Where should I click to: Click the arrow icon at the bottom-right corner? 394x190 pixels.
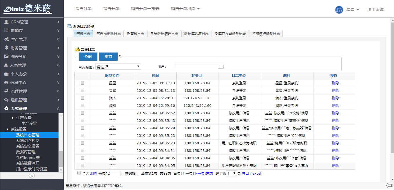click(x=389, y=185)
